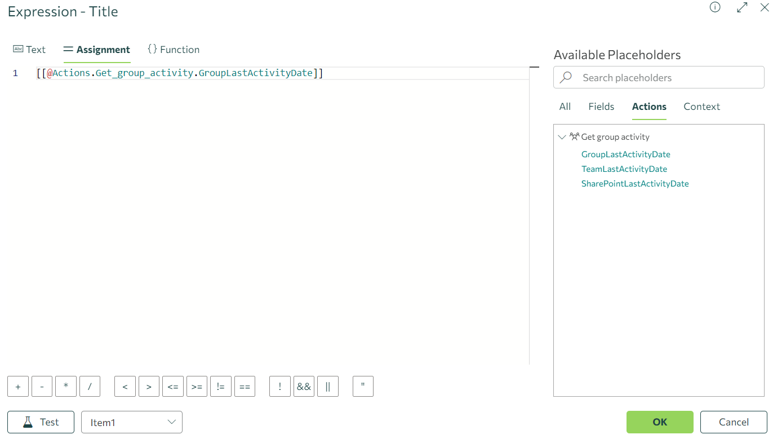Insert the logical OR operator

328,387
